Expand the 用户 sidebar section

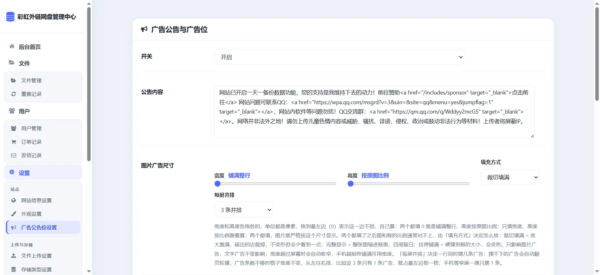tap(43, 111)
